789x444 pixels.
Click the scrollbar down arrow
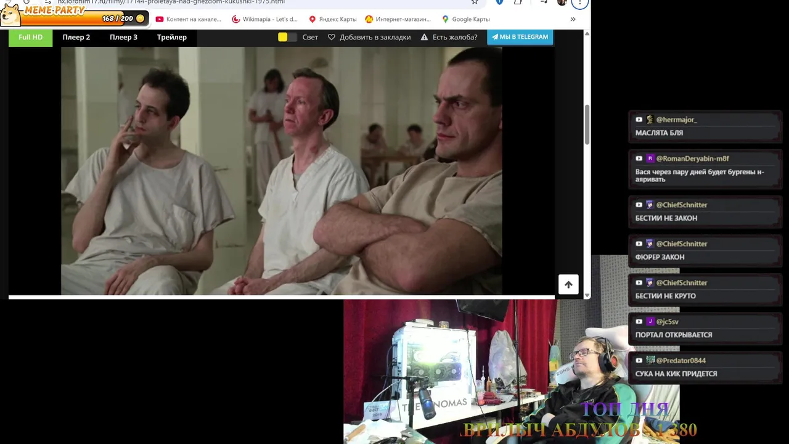click(587, 295)
